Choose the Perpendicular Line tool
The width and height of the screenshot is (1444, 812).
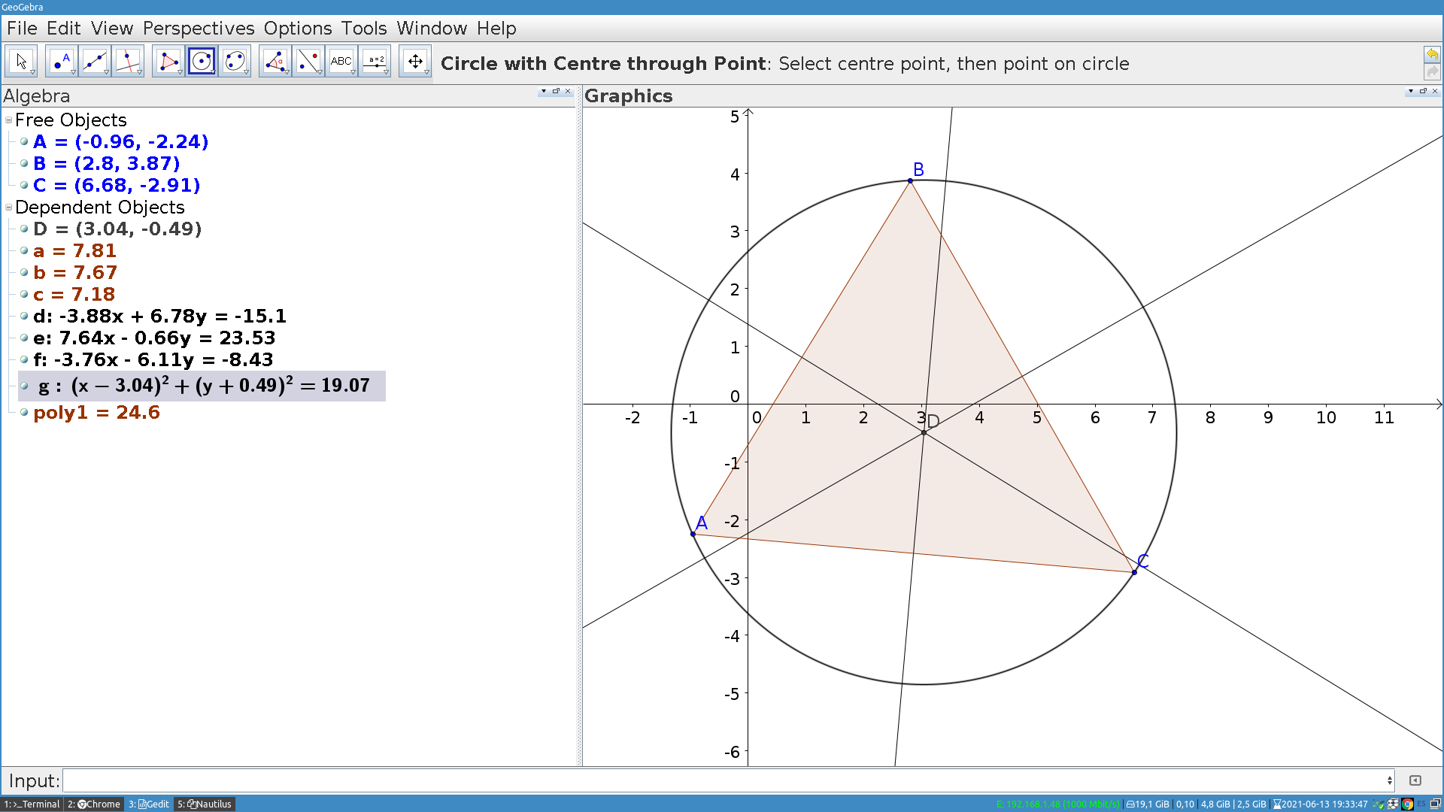[128, 60]
